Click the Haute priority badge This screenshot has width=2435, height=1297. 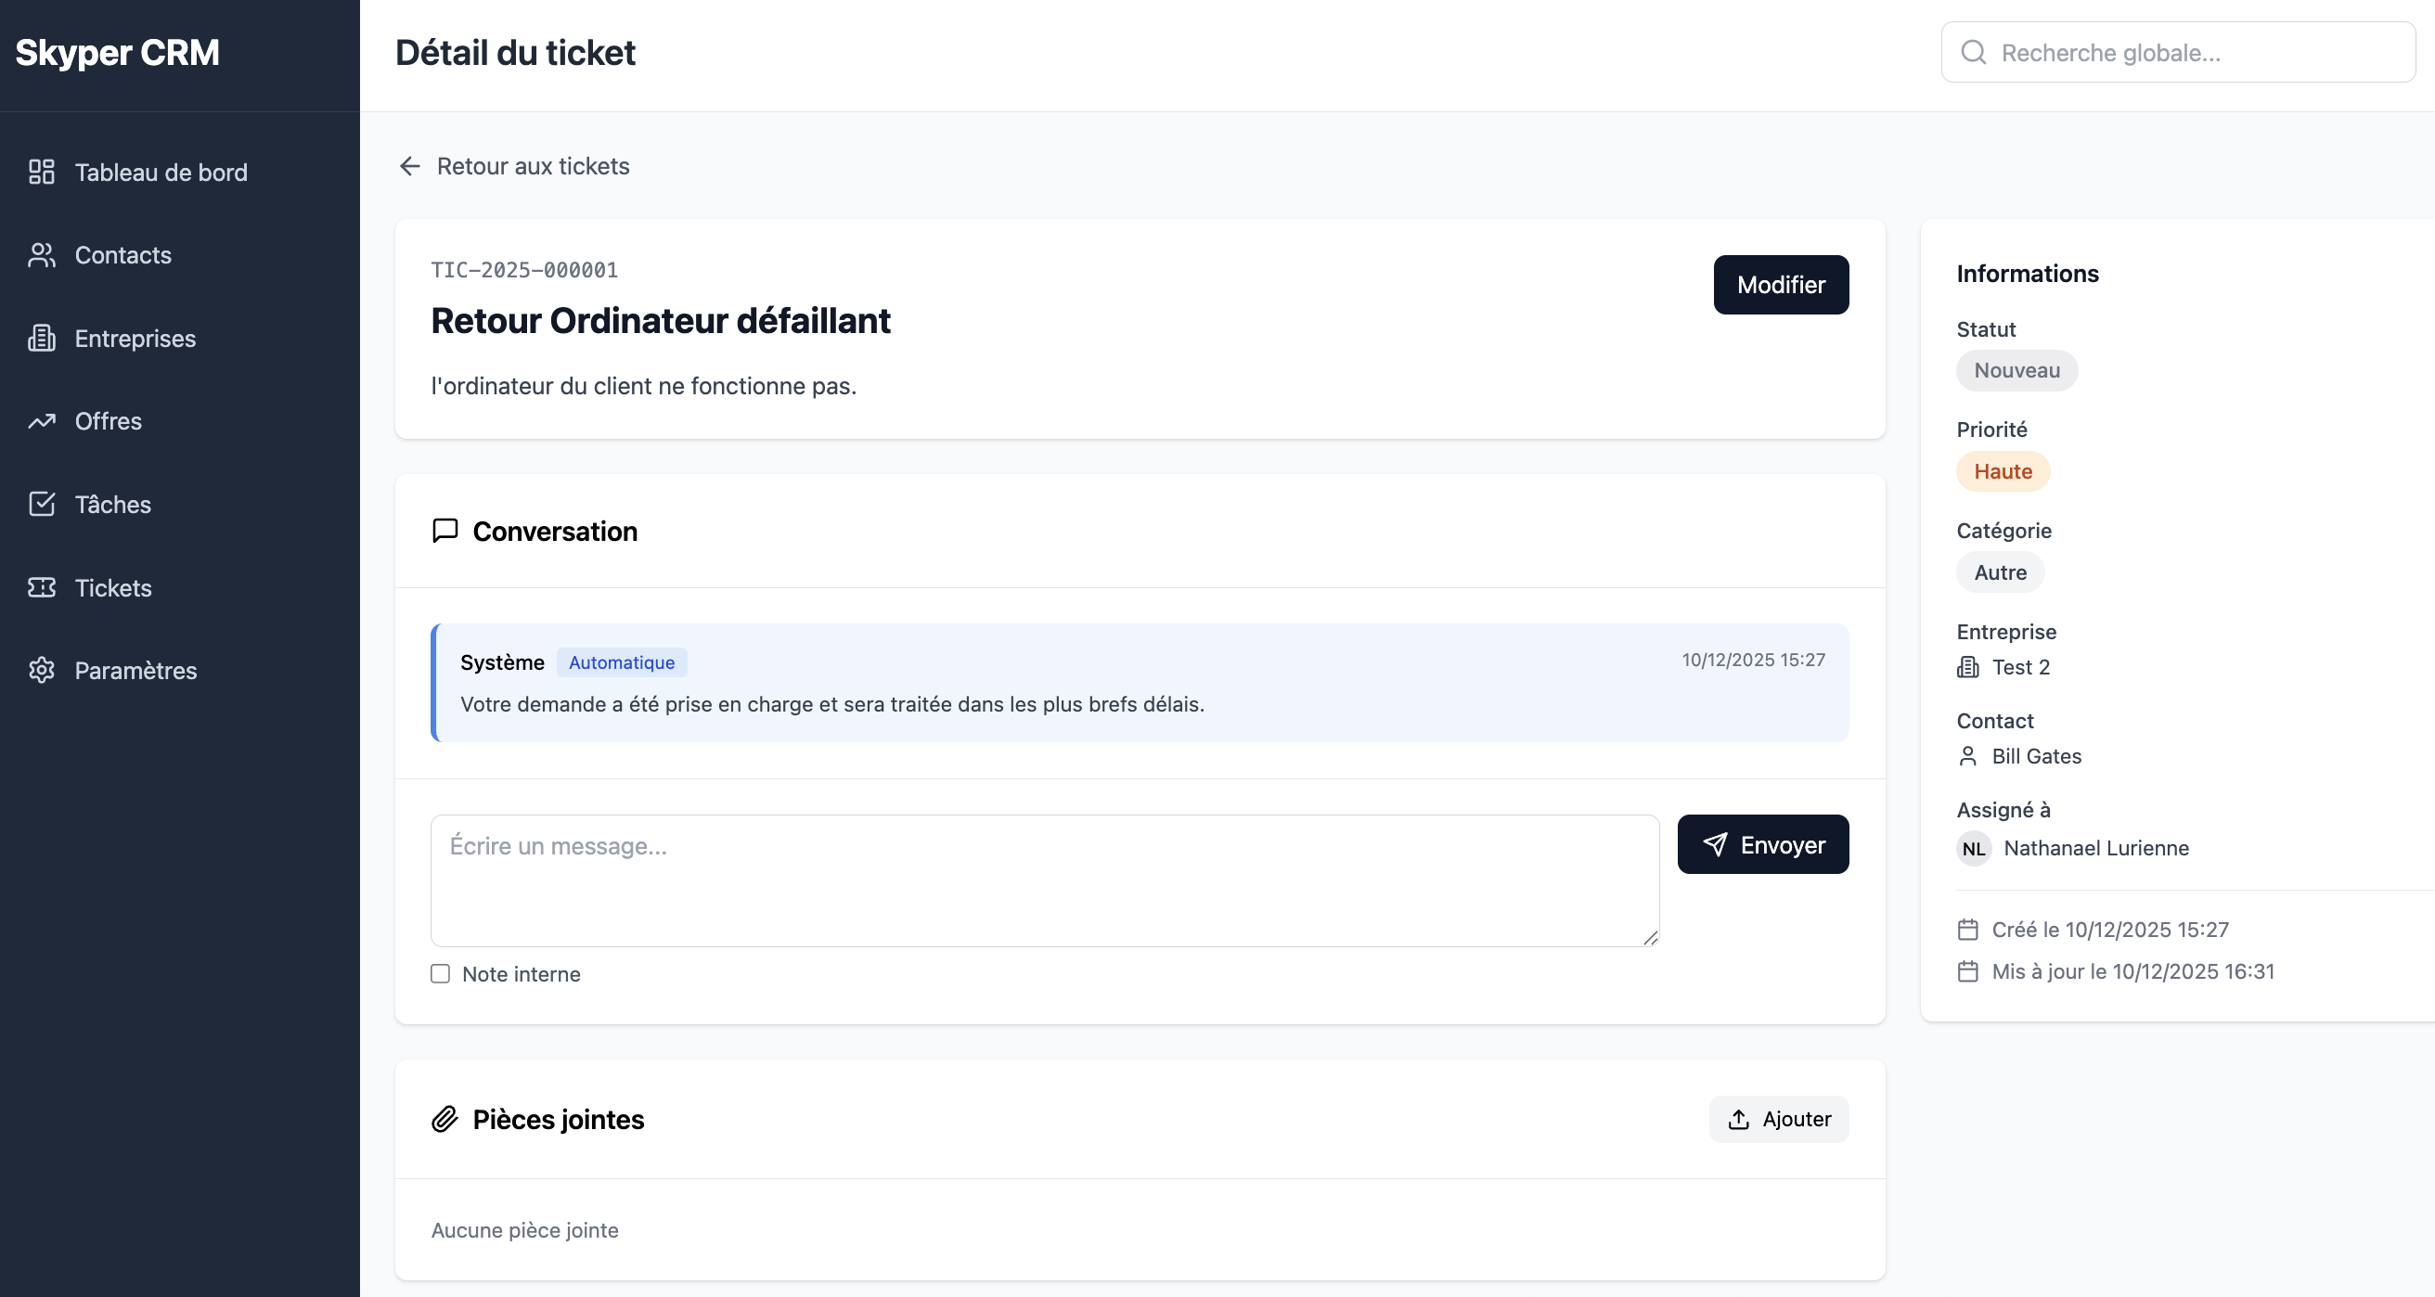pyautogui.click(x=2002, y=471)
